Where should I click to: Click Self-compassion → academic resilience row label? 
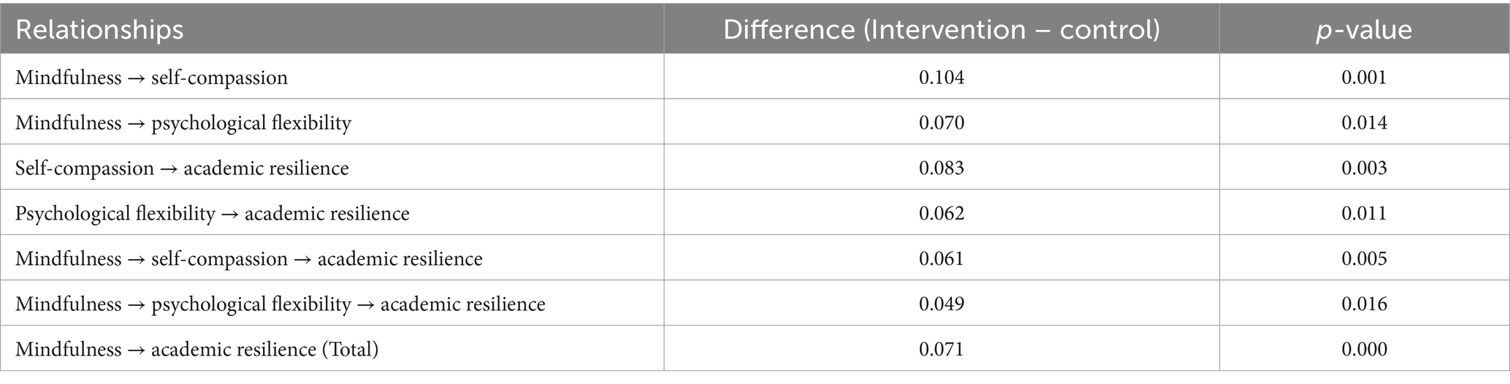[x=182, y=168]
